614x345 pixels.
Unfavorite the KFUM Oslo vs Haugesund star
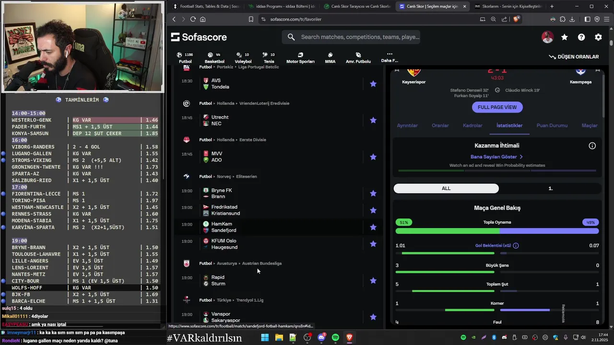[x=373, y=244]
